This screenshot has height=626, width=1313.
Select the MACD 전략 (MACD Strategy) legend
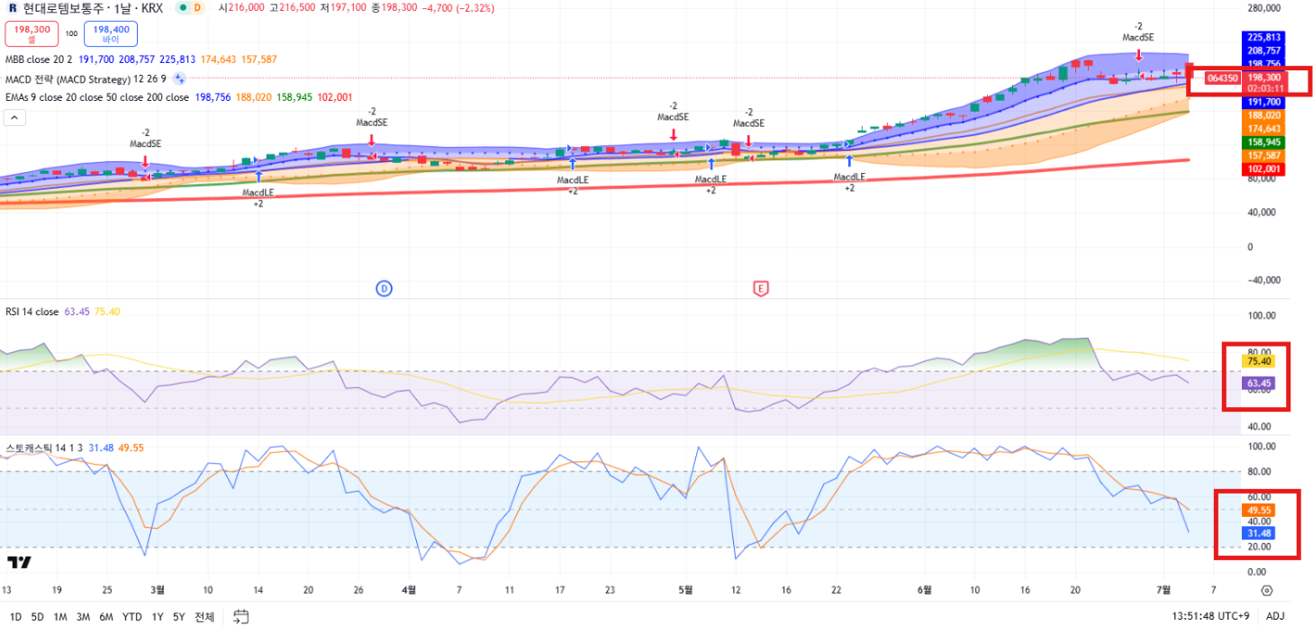[x=86, y=79]
